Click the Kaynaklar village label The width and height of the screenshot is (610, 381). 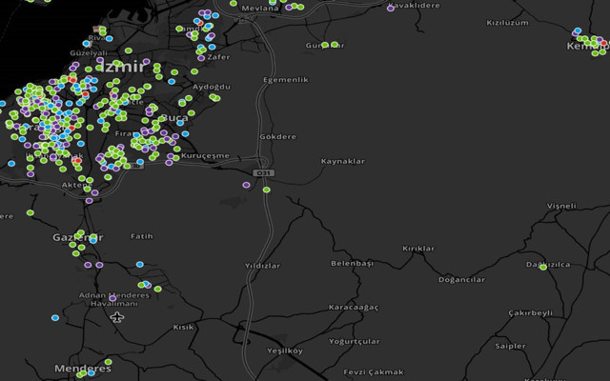point(342,161)
